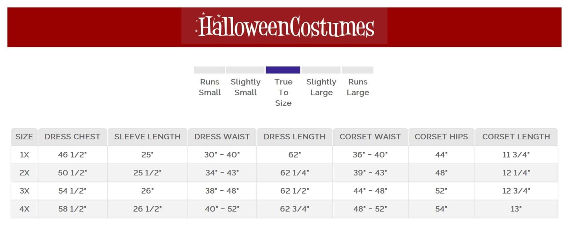This screenshot has height=229, width=568.
Task: Click the HalloweenCostumes logo
Action: [284, 26]
